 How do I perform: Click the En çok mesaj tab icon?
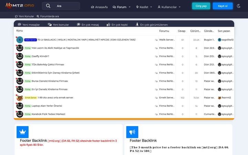pos(79,24)
